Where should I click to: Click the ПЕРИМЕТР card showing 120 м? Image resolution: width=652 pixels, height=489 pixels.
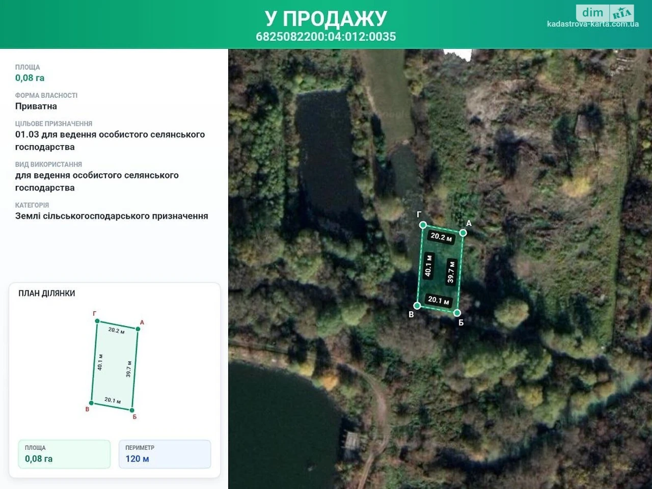click(165, 454)
